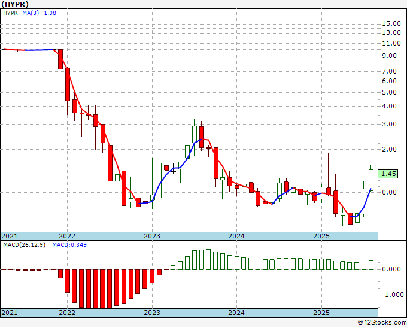Screen dimensions: 407x327
Task: Click the MACD(26,12,9) indicator label
Action: (24, 245)
